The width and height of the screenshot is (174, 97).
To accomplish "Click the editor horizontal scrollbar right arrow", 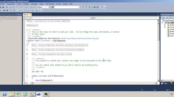I will (156, 83).
